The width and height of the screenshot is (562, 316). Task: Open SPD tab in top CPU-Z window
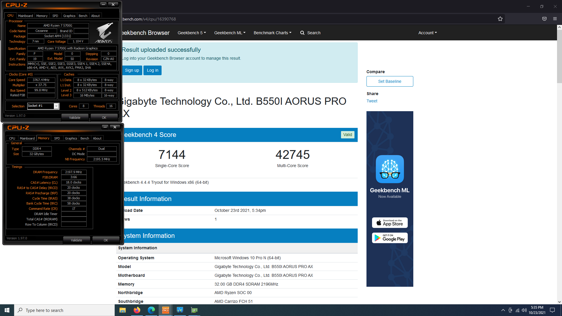(55, 16)
